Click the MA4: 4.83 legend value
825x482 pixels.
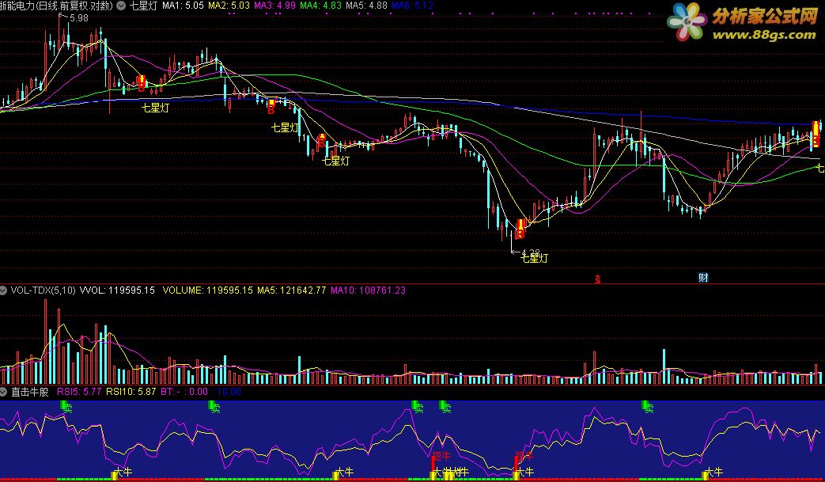[320, 6]
